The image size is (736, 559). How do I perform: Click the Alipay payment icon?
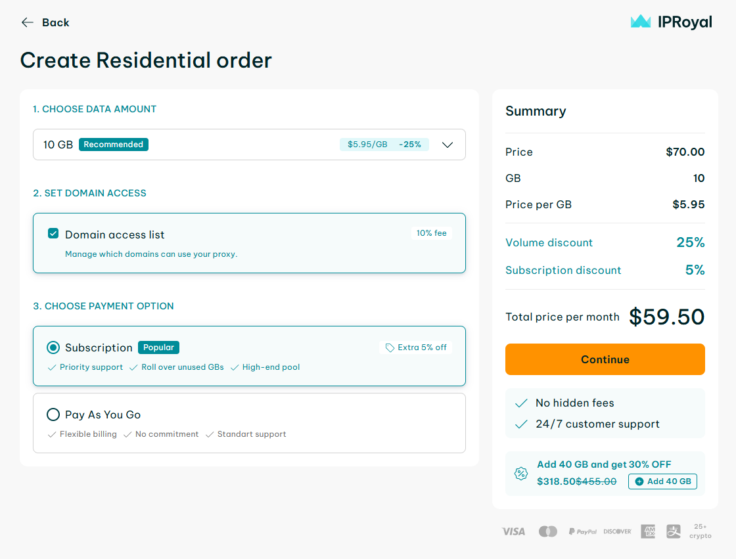[674, 531]
